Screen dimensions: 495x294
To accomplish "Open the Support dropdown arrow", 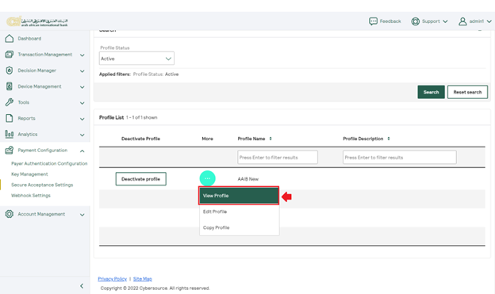I will click(445, 21).
